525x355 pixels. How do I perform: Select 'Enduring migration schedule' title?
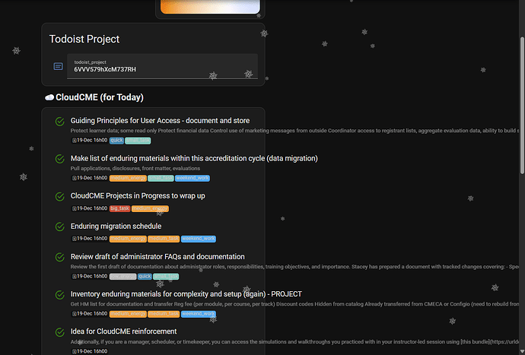pyautogui.click(x=116, y=227)
